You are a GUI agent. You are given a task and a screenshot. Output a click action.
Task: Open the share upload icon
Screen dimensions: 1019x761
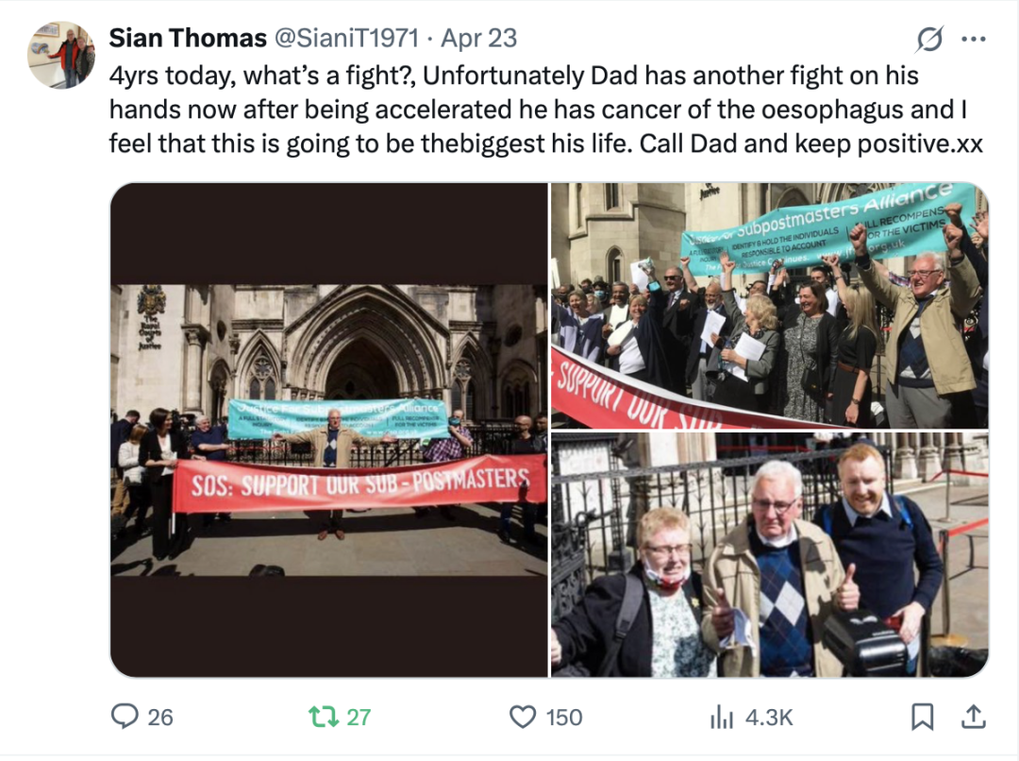(x=973, y=717)
